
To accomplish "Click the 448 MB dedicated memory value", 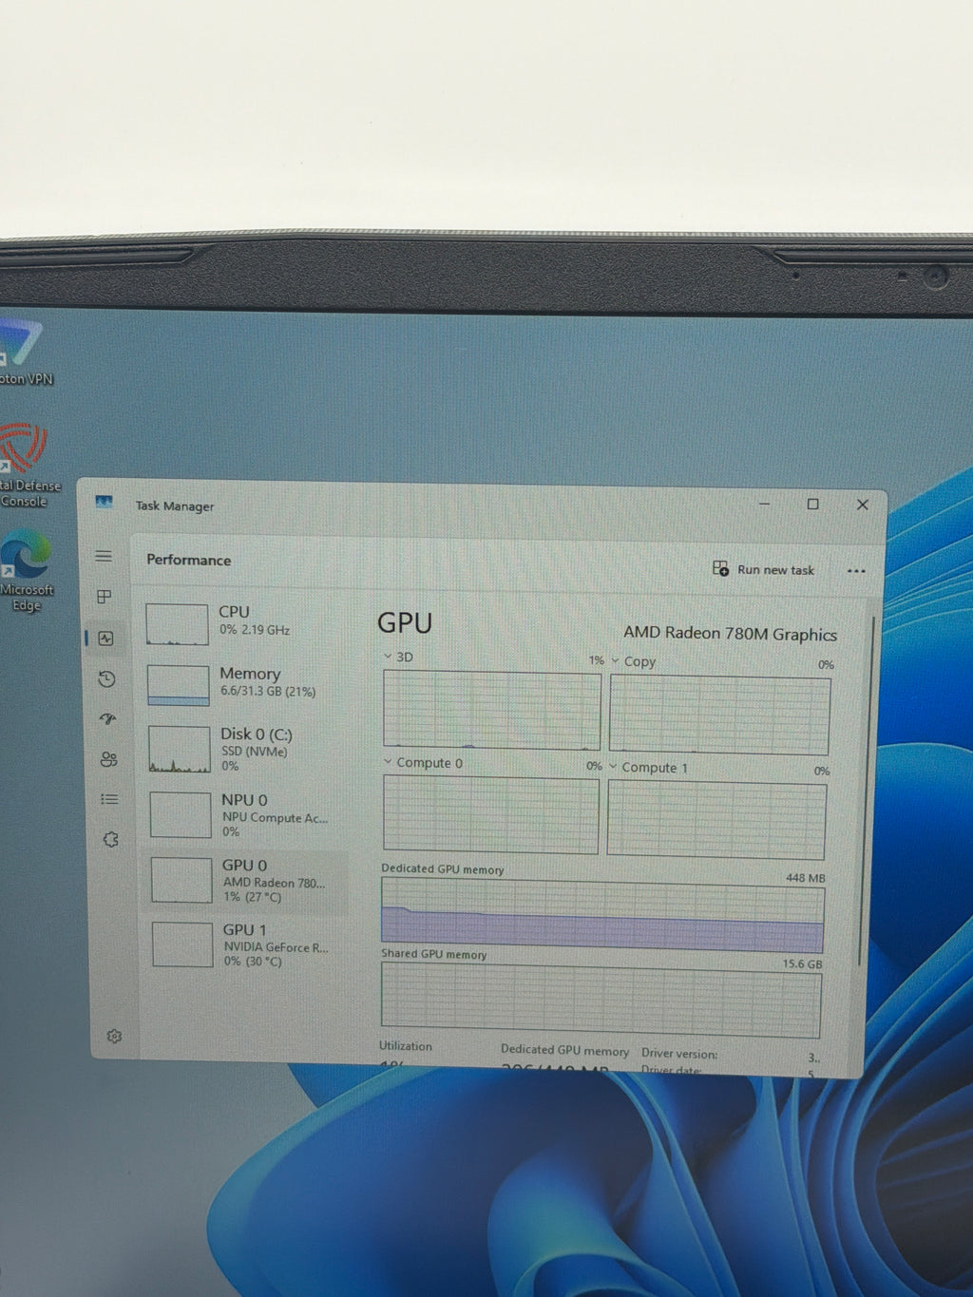I will pyautogui.click(x=805, y=878).
